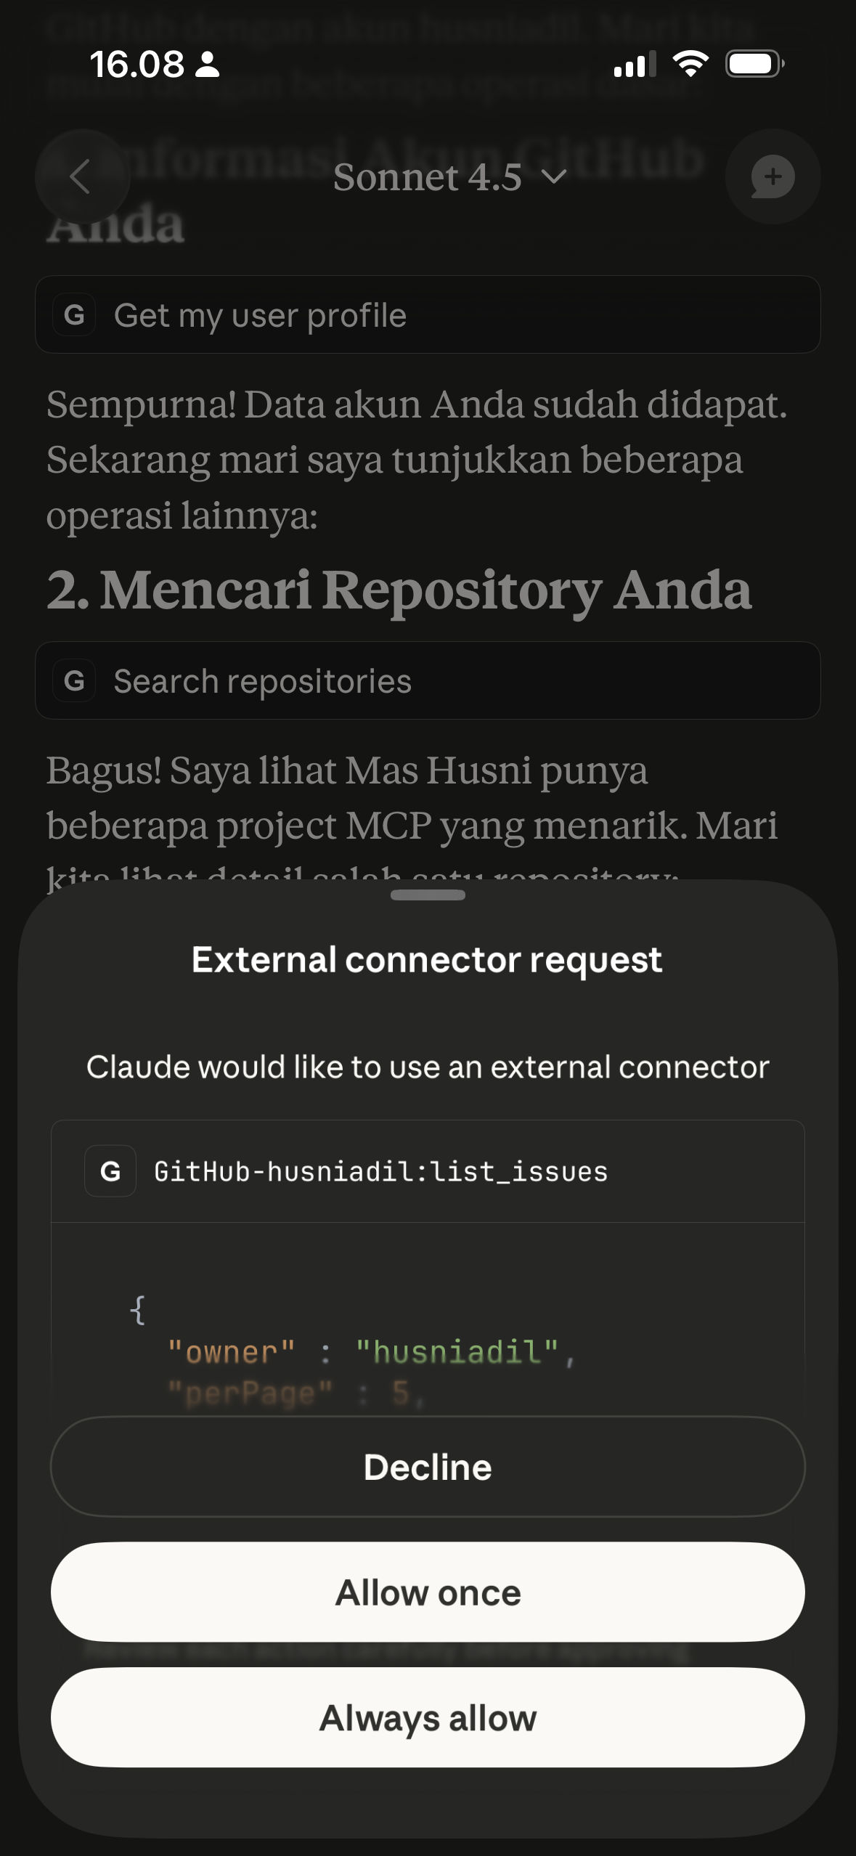The image size is (856, 1856).
Task: Tap the back arrow to exit chat
Action: pyautogui.click(x=82, y=178)
